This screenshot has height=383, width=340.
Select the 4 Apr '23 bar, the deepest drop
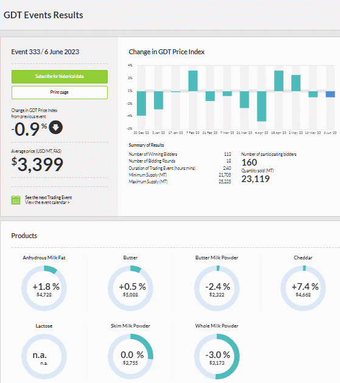(262, 106)
